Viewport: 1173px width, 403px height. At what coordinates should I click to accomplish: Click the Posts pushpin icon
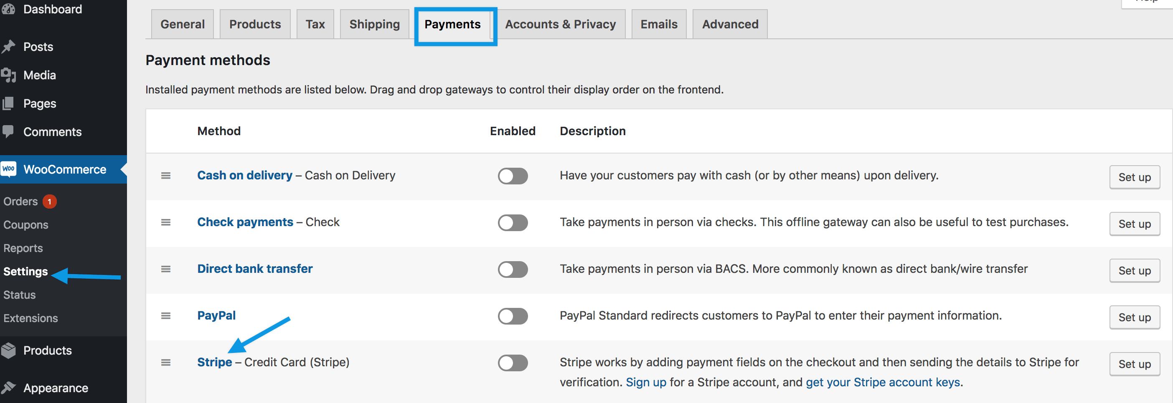coord(8,46)
